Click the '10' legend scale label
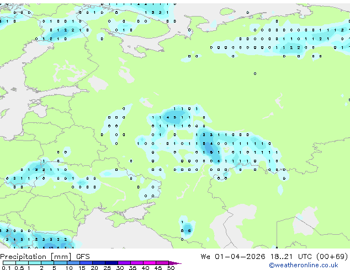Image resolution: width=350 pixels, height=270 pixels. [69, 268]
